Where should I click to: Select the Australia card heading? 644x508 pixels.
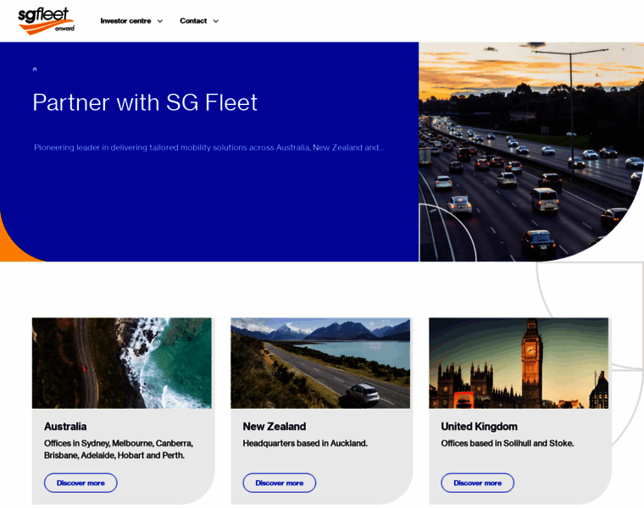pyautogui.click(x=65, y=427)
